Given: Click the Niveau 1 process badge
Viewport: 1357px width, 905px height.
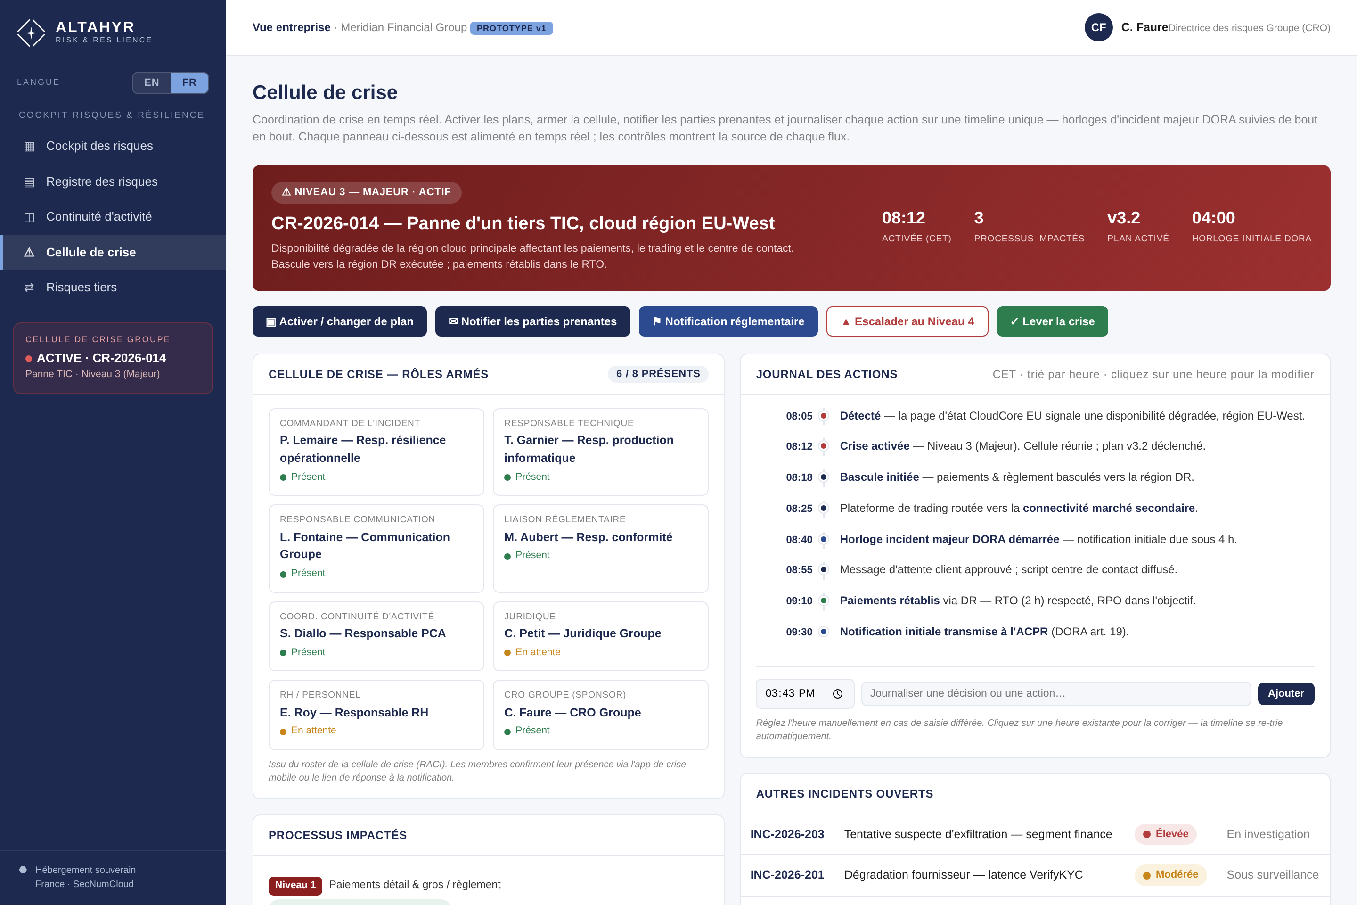Looking at the screenshot, I should [295, 885].
